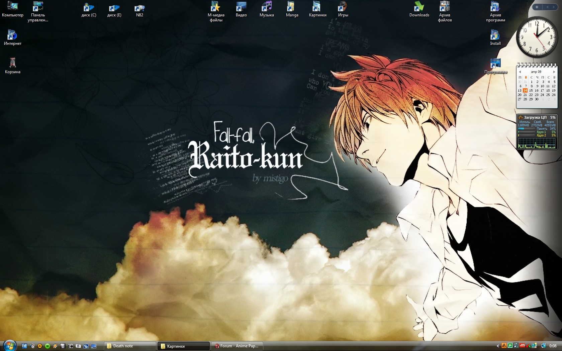
Task: Open ATI tray icon in notification area
Action: coord(522,346)
